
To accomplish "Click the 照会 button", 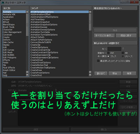I will (115, 74).
